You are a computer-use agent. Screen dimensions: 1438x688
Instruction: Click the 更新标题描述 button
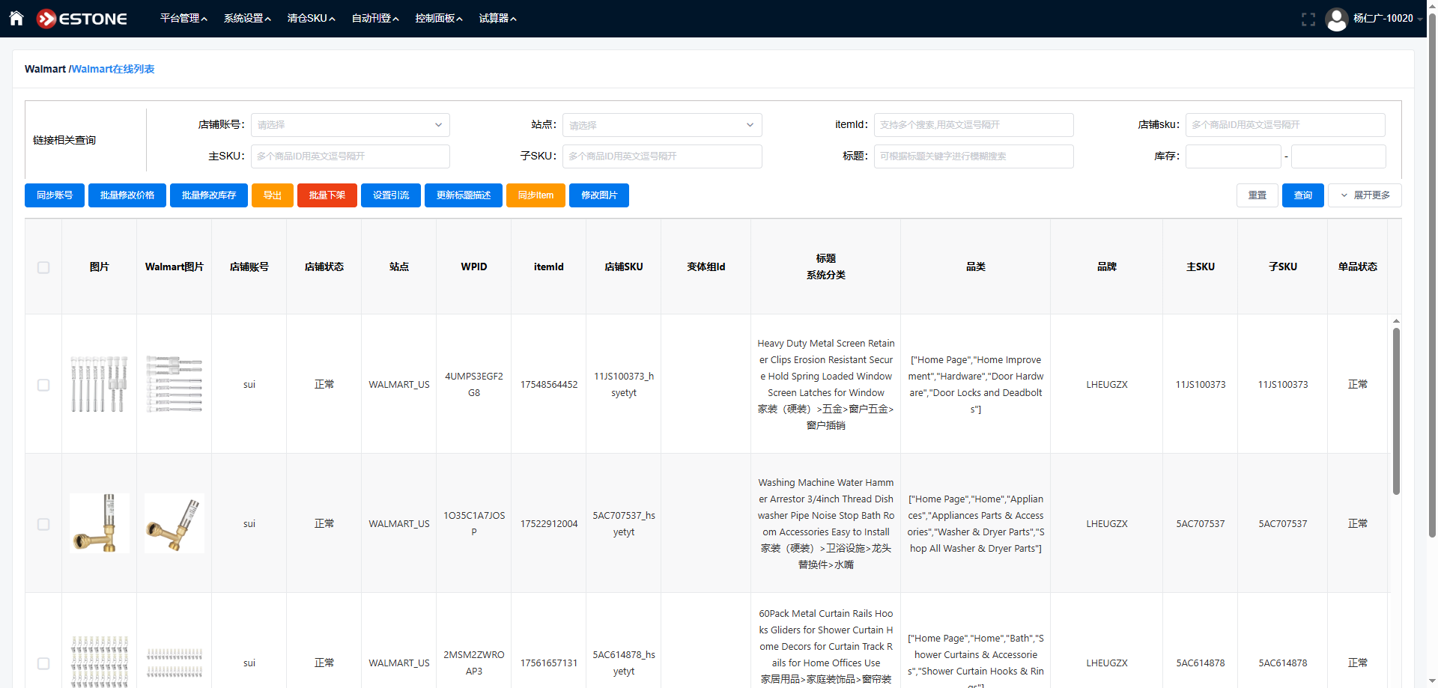(x=464, y=195)
